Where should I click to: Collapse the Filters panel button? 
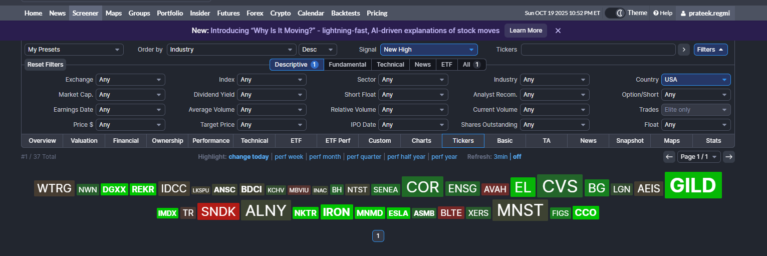711,50
